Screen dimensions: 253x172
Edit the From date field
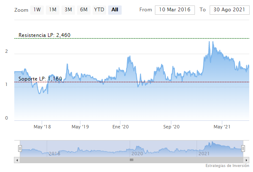pos(175,10)
